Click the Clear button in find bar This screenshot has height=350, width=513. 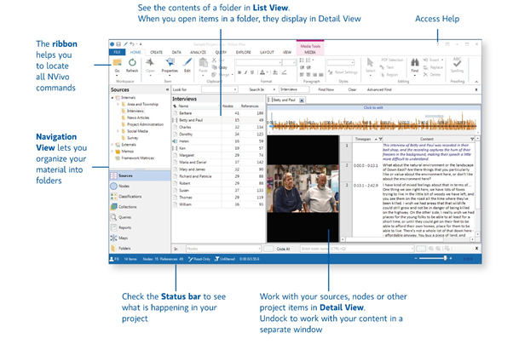click(x=352, y=89)
